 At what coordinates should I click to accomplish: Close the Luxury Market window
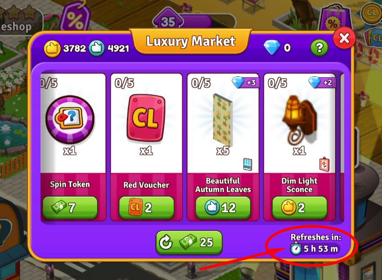(x=344, y=38)
